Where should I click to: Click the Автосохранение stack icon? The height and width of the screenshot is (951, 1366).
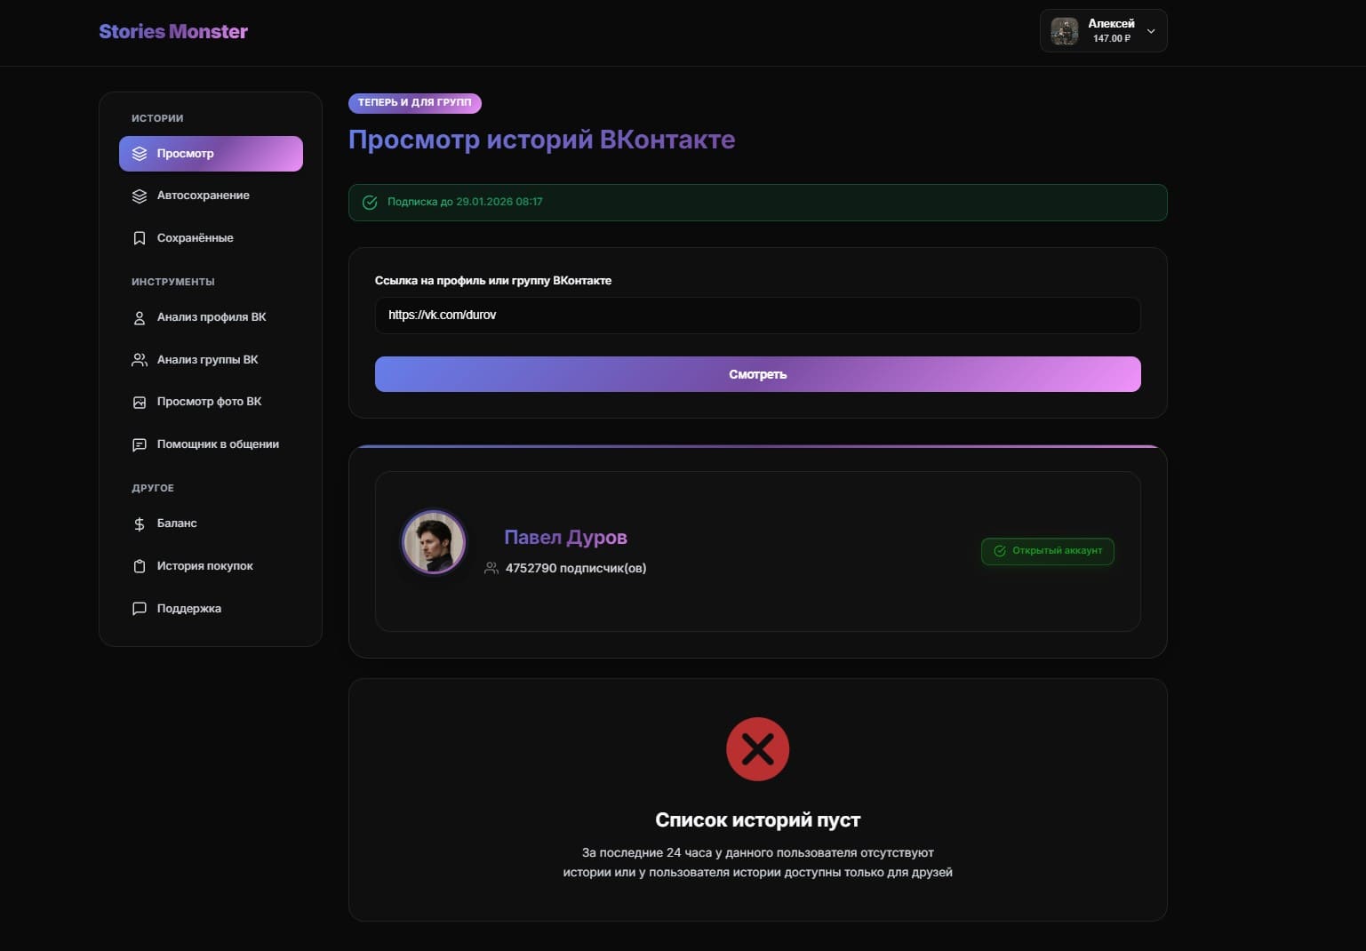tap(140, 196)
